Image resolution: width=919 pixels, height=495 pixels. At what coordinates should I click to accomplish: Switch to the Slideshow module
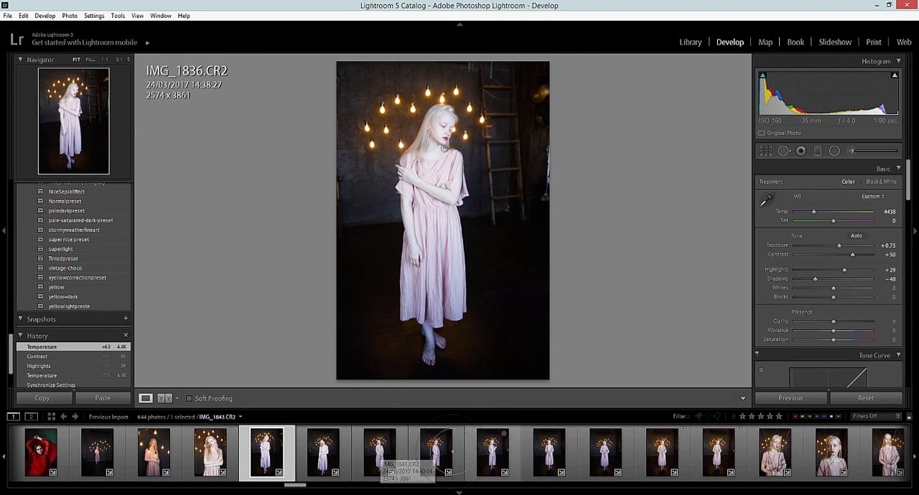tap(835, 42)
